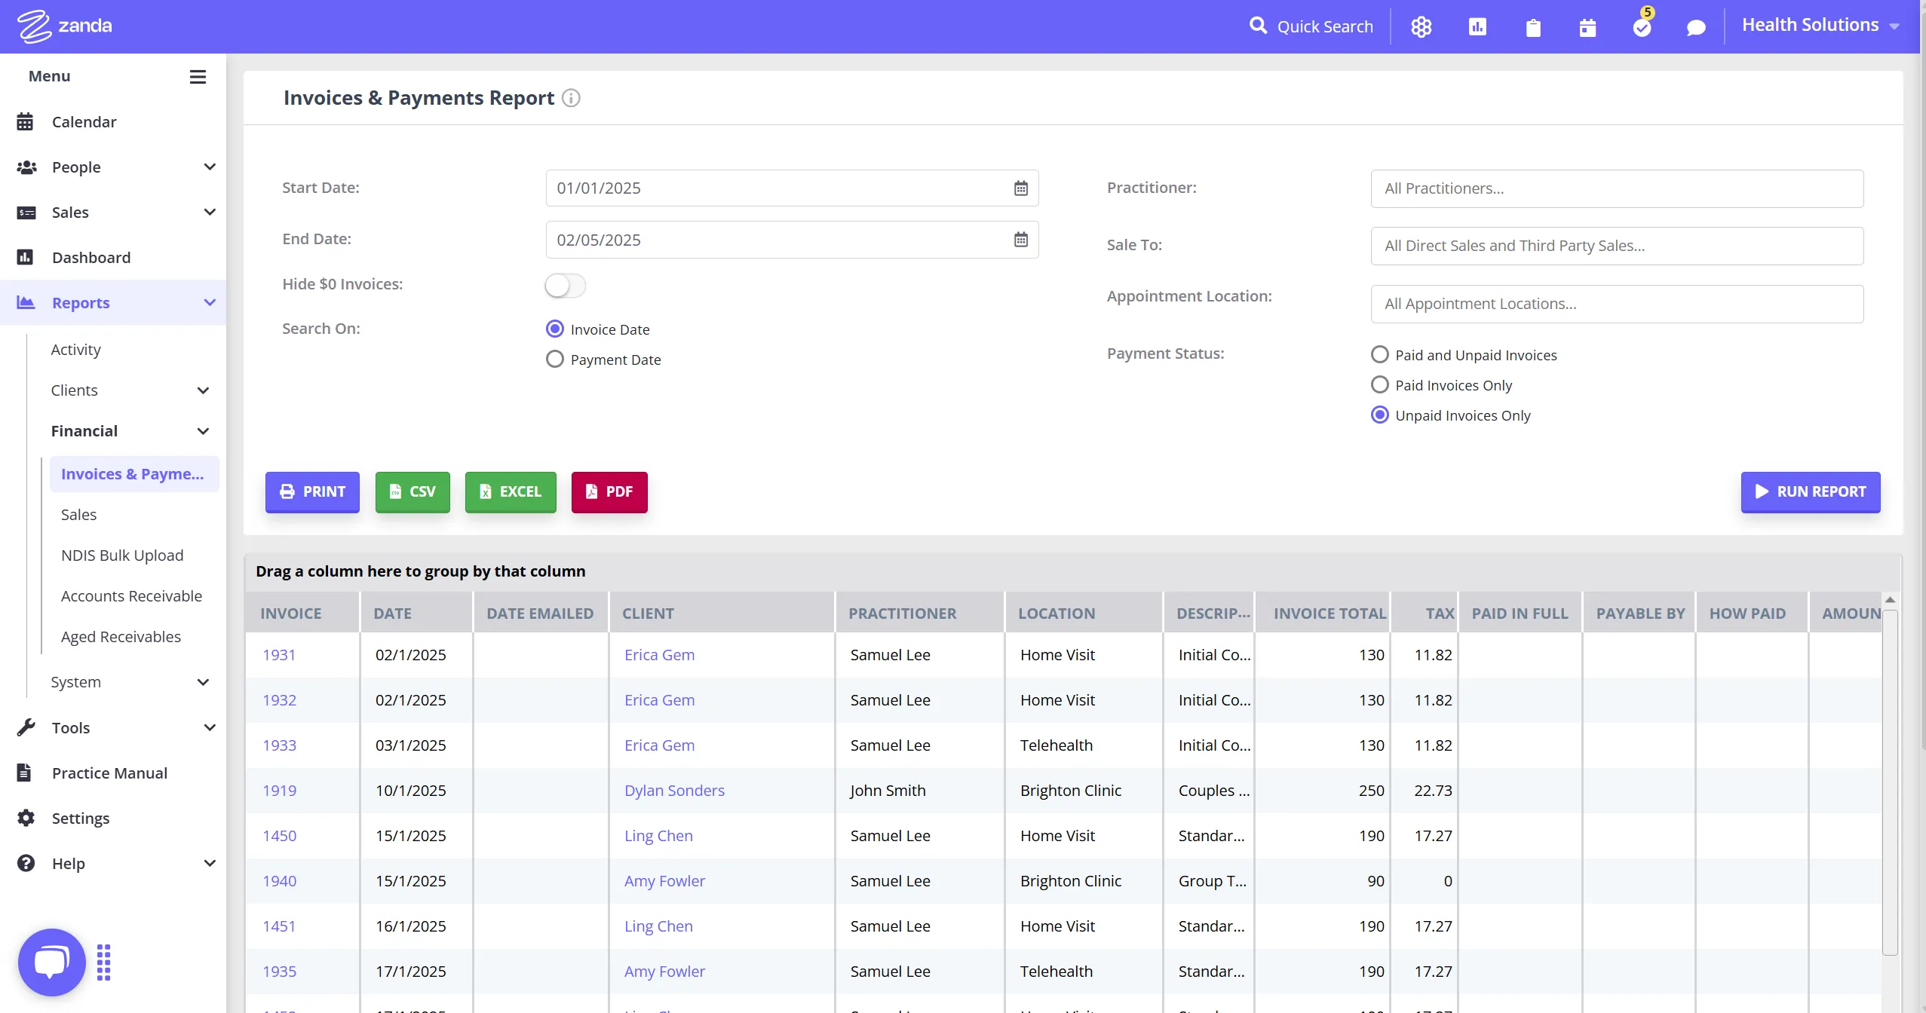Click the tasks checkmark icon with badge
Viewport: 1926px width, 1013px height.
tap(1642, 27)
